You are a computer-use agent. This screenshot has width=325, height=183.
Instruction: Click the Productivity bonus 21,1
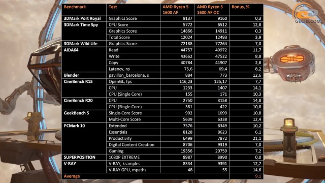257,138
